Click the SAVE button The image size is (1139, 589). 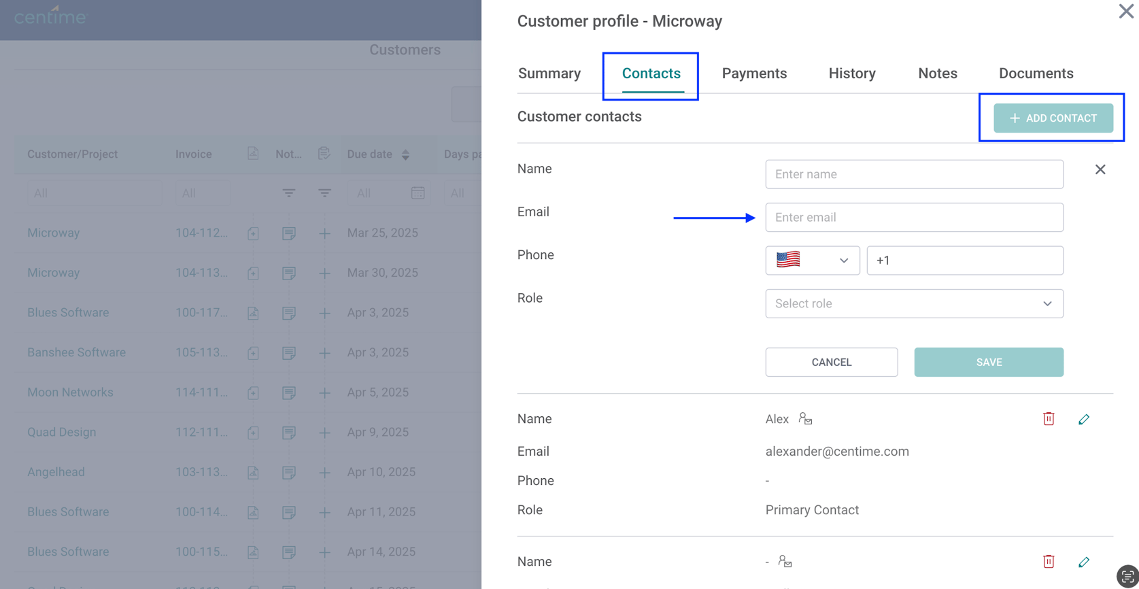point(989,362)
